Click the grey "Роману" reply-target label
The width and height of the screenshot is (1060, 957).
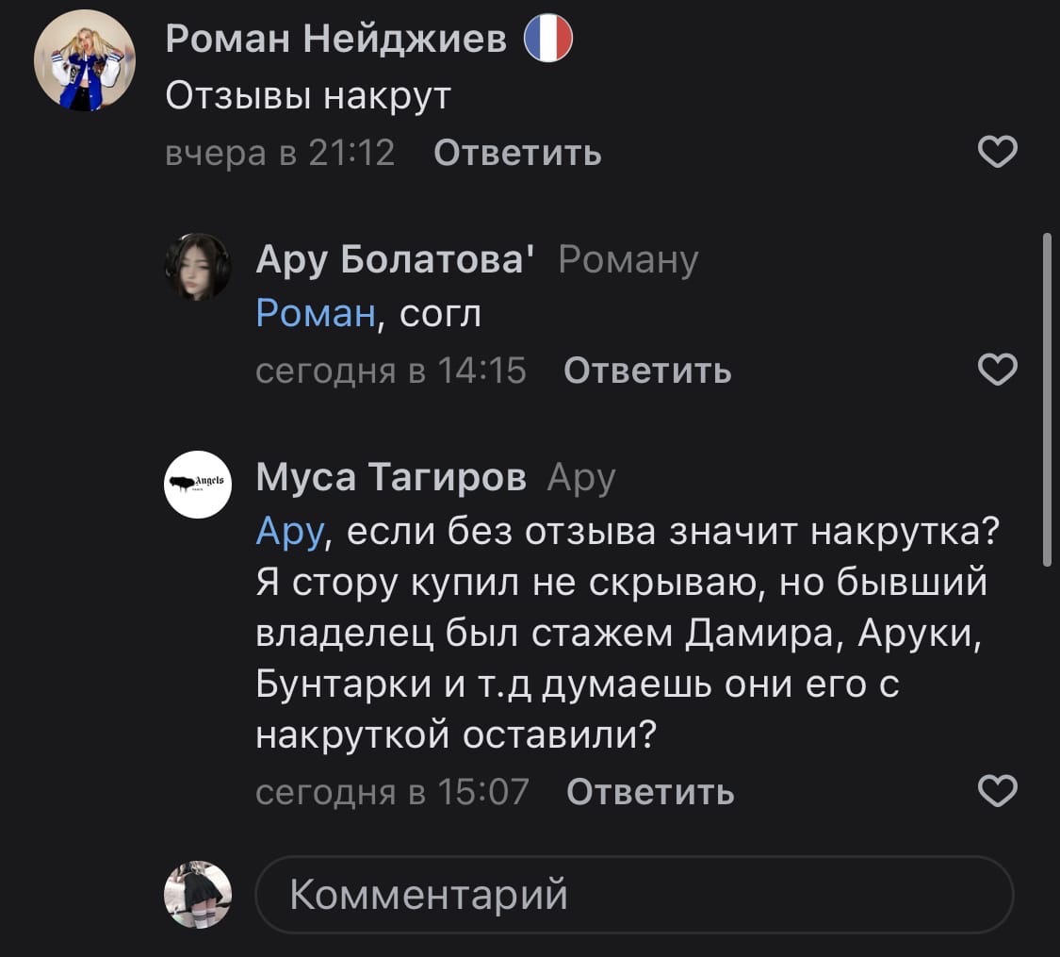628,258
